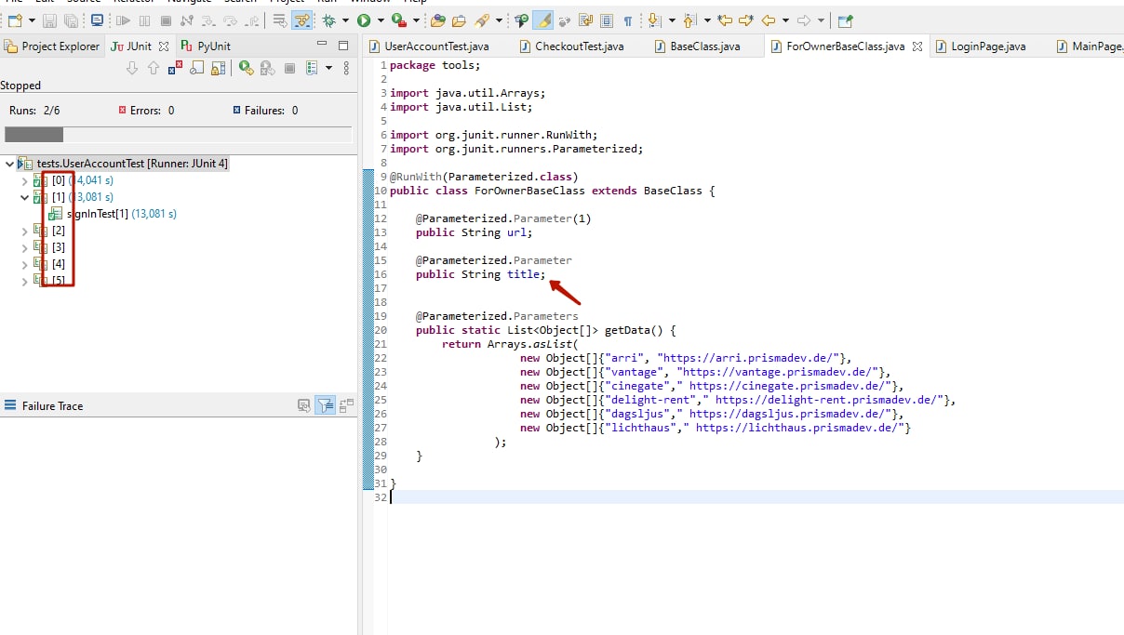Click Last Edit Location arrow icon

724,20
